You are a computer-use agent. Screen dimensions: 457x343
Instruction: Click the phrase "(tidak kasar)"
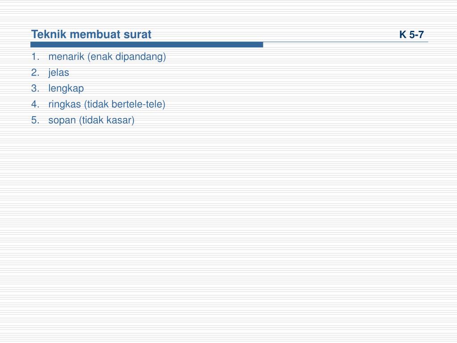point(107,121)
